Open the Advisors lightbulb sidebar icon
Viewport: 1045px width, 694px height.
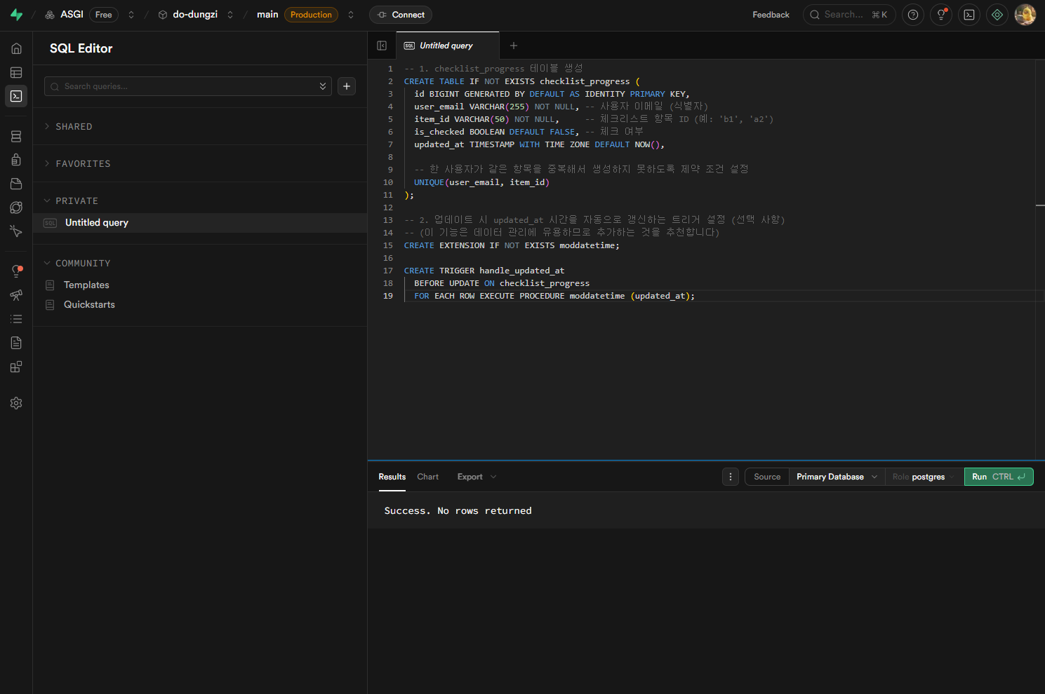pyautogui.click(x=16, y=271)
